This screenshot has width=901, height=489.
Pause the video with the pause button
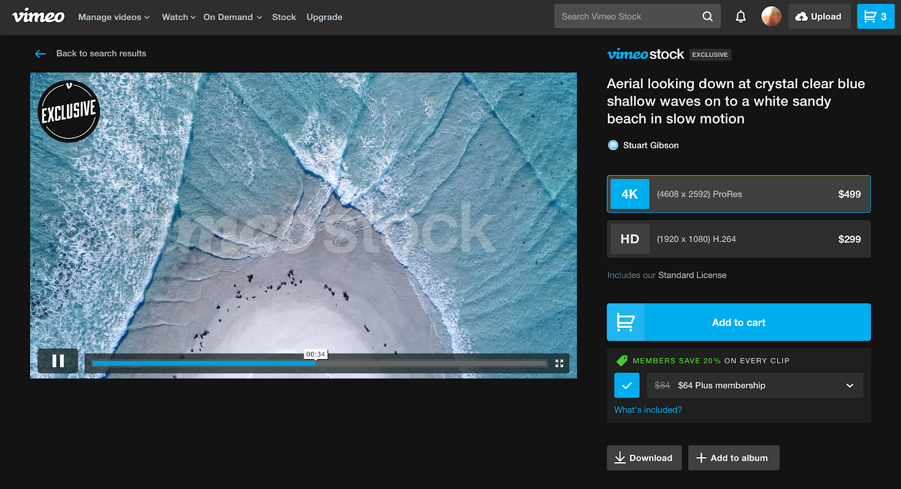(58, 361)
